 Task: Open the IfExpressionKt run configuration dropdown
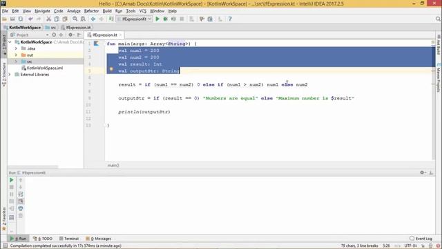135,19
